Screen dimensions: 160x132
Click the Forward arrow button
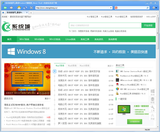pos(11,8)
